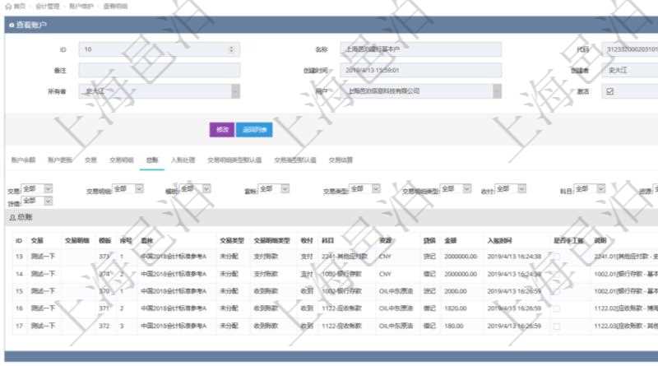Click the 序号 column header

(x=126, y=240)
